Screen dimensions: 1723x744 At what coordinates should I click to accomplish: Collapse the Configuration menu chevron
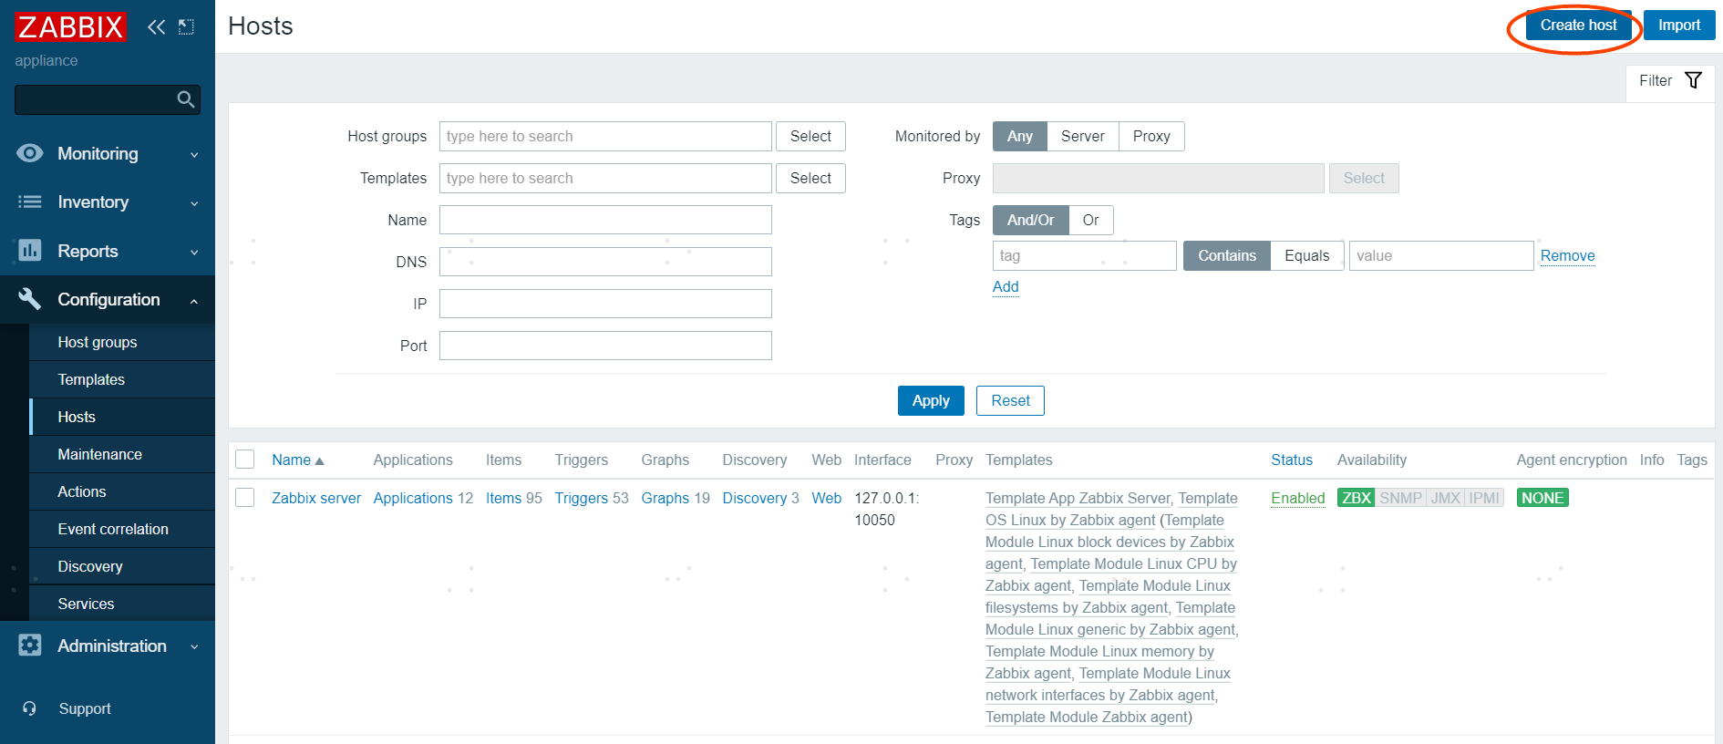click(x=194, y=301)
